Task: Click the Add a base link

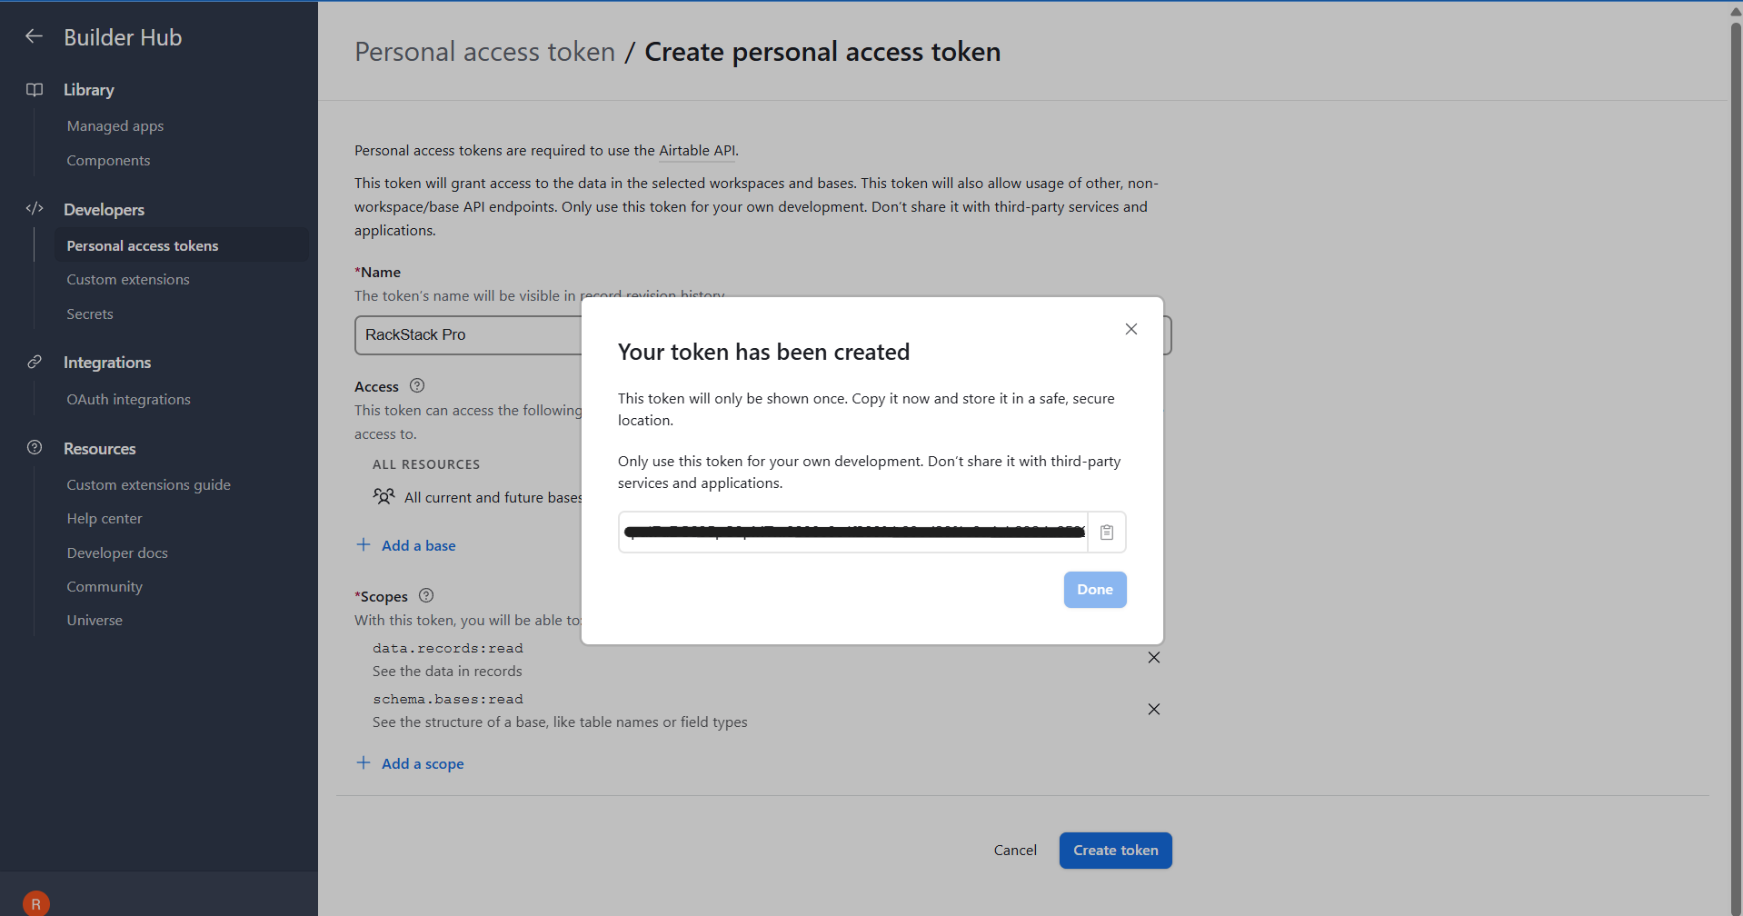Action: click(x=419, y=545)
